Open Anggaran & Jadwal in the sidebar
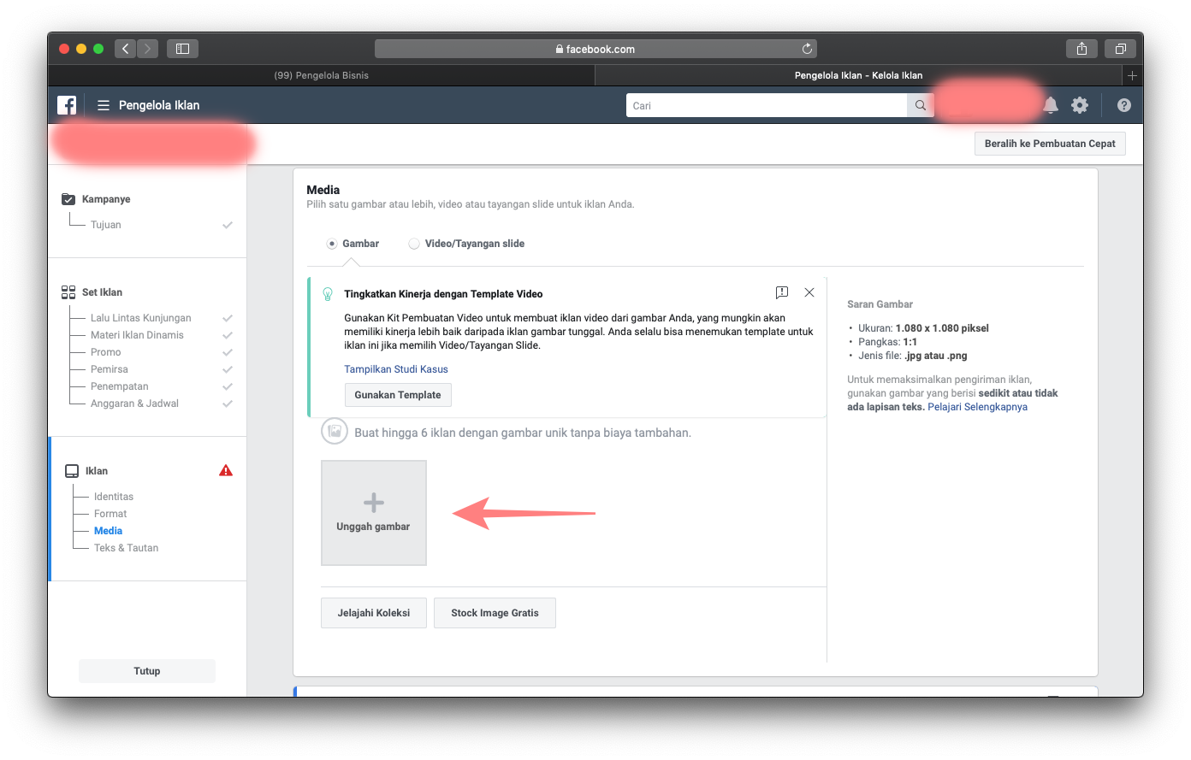This screenshot has width=1191, height=760. [x=134, y=404]
